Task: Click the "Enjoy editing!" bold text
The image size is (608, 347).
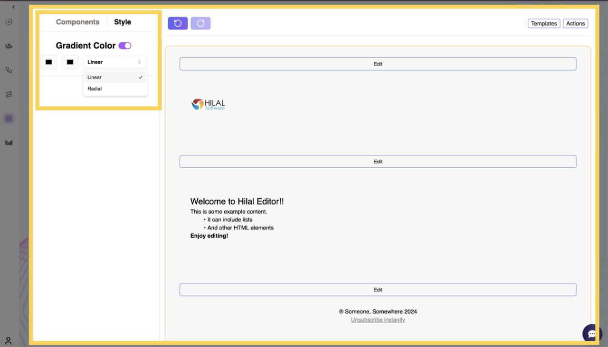Action: (209, 236)
